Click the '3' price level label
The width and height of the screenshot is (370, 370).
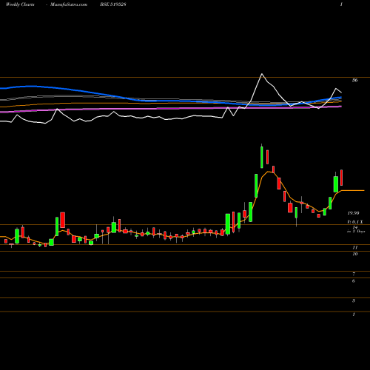[354, 300]
